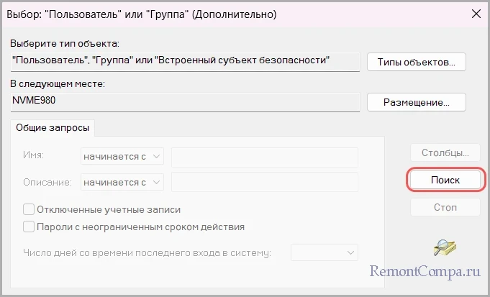Select the object type text field
Viewport: 490px width, 297px height.
(186, 62)
